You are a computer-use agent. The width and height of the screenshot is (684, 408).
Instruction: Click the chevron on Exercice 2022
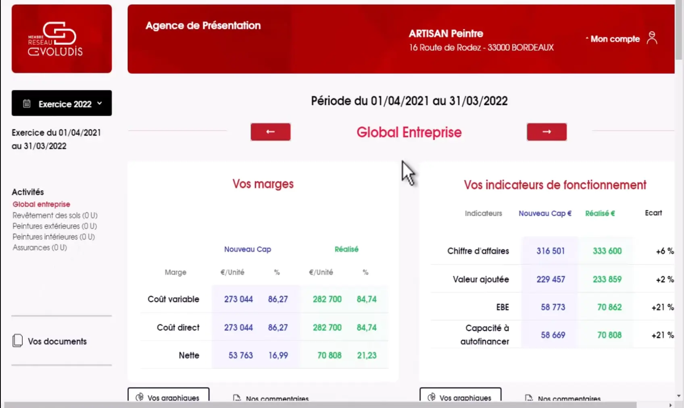point(100,103)
